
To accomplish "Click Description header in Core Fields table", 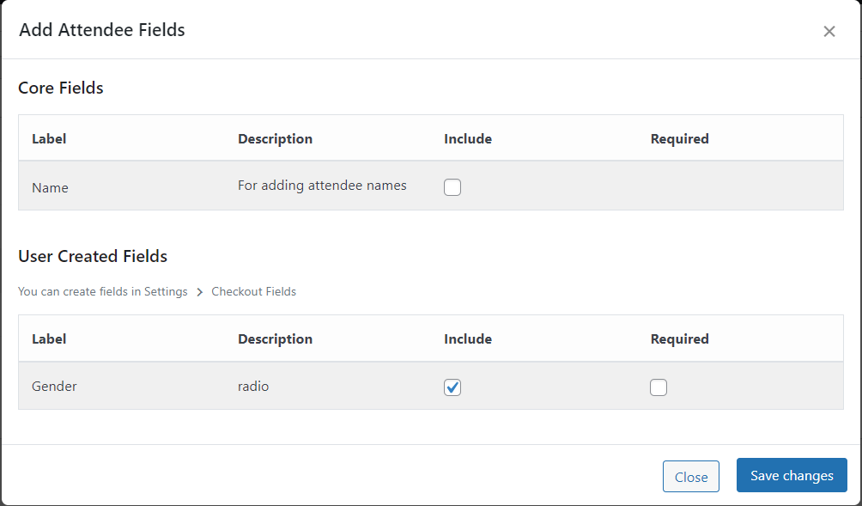I will (275, 139).
